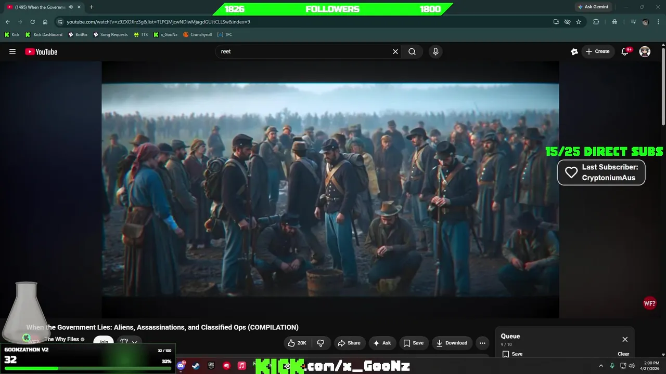Click the sparkle badge next to Create
This screenshot has height=374, width=666.
pyautogui.click(x=574, y=51)
